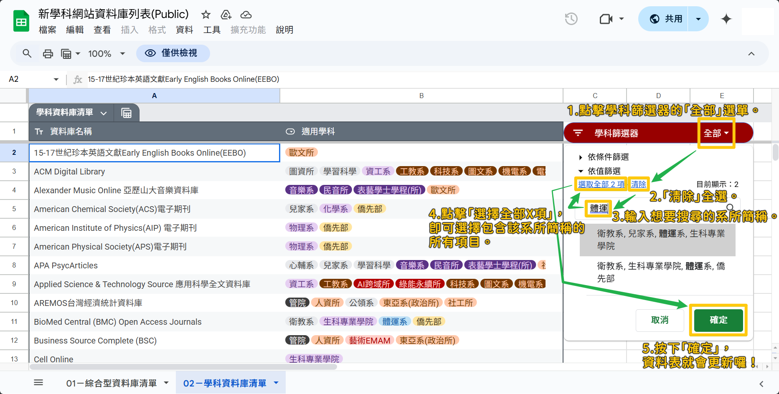Click the 歐文所 chip in row 2

pyautogui.click(x=302, y=153)
